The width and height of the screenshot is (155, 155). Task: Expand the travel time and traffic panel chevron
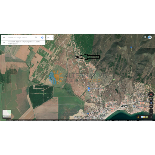(x=4, y=43)
